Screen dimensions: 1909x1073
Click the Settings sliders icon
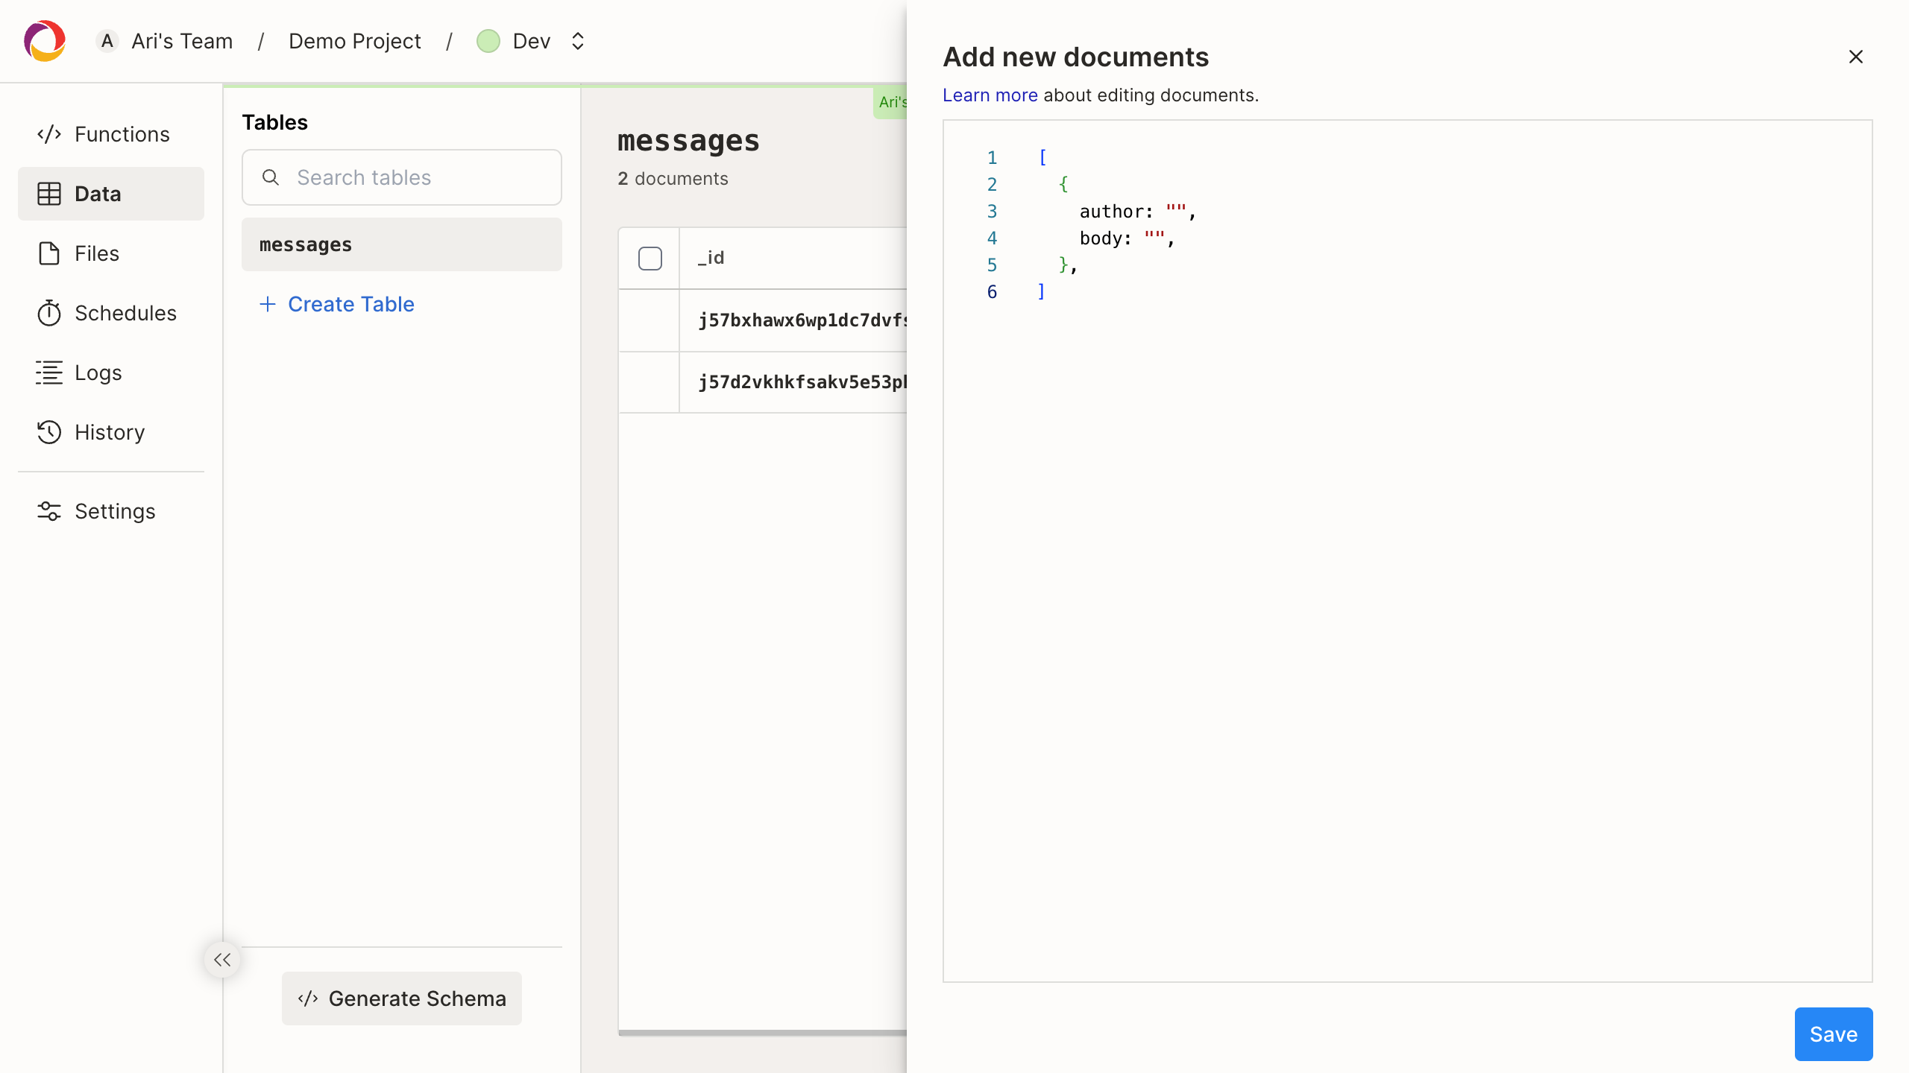click(x=49, y=511)
